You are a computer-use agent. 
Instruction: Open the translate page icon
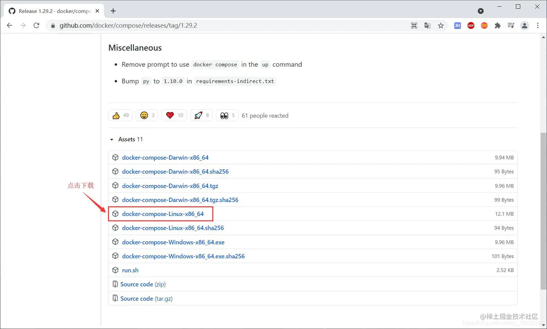pos(427,25)
